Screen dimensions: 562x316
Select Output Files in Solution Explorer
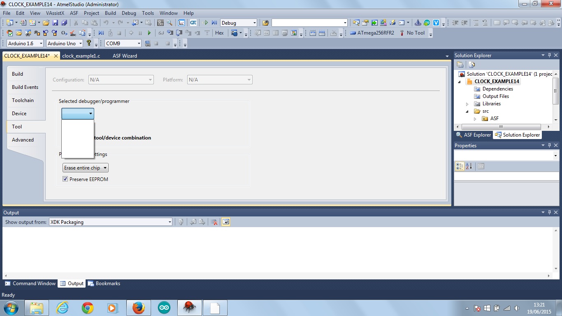[495, 96]
